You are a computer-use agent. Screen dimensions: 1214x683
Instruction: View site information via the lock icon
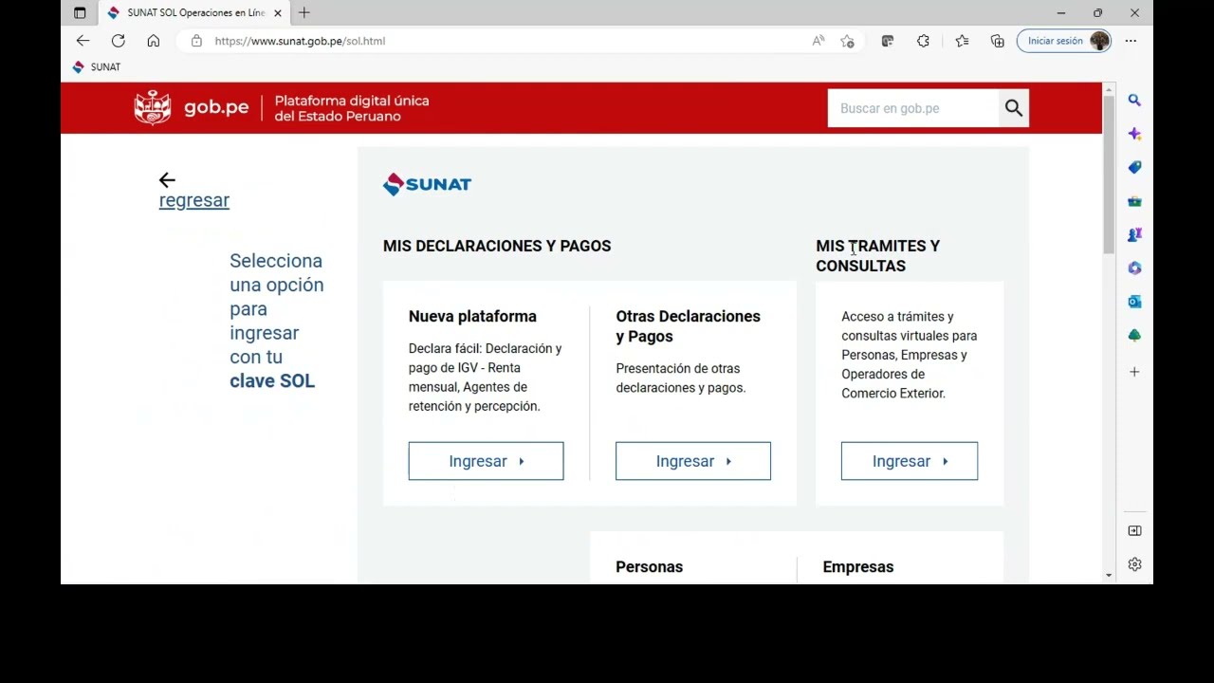point(196,41)
